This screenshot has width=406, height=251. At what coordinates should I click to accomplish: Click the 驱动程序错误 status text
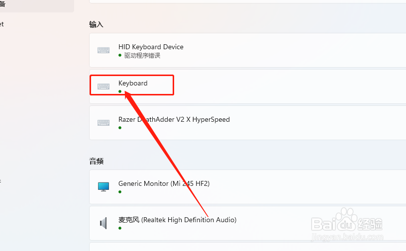tap(142, 55)
